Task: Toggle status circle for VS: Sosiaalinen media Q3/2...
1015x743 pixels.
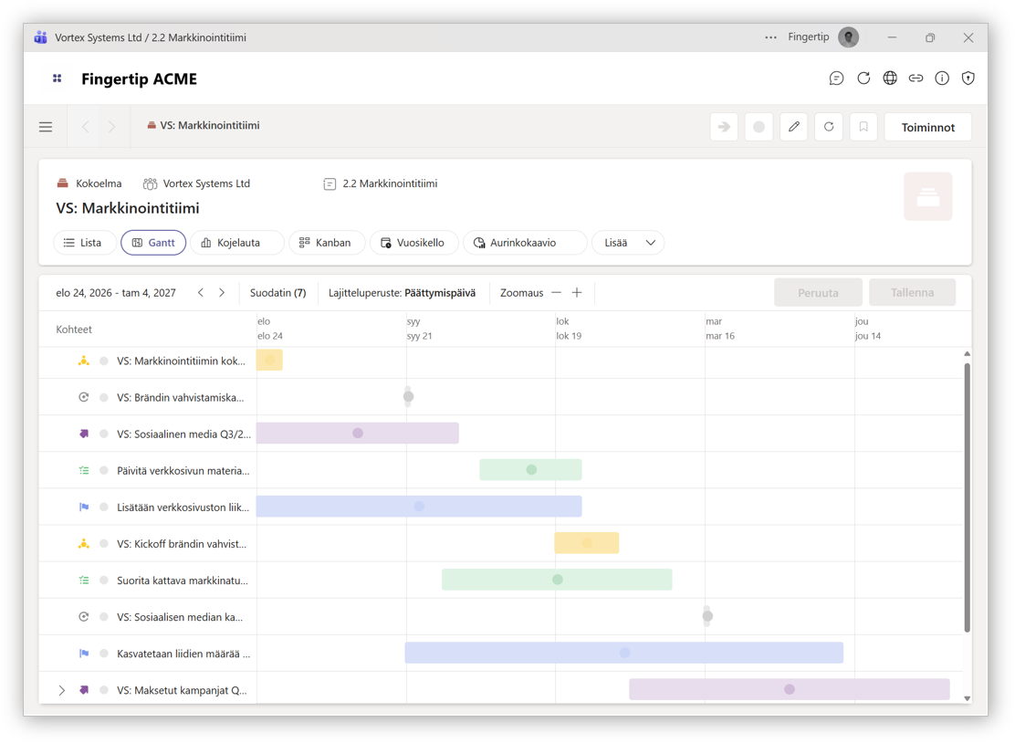Action: tap(104, 434)
